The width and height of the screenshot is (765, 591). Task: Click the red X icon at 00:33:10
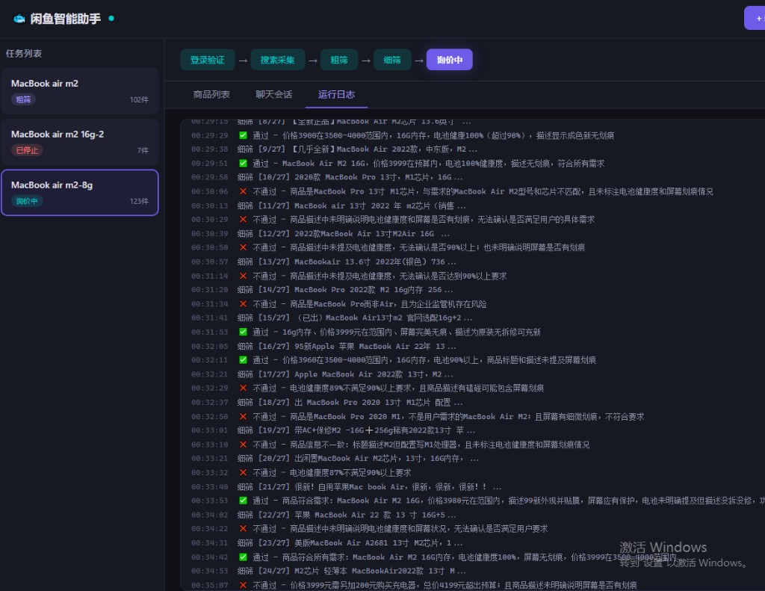[243, 445]
